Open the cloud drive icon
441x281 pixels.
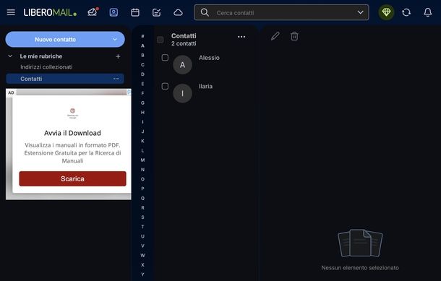click(x=178, y=12)
